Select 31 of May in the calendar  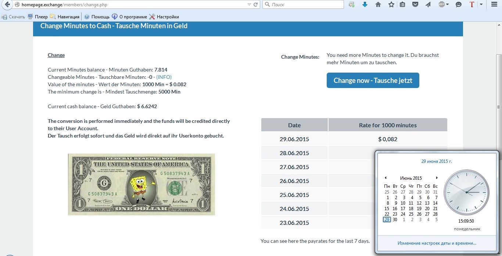pyautogui.click(x=435, y=192)
